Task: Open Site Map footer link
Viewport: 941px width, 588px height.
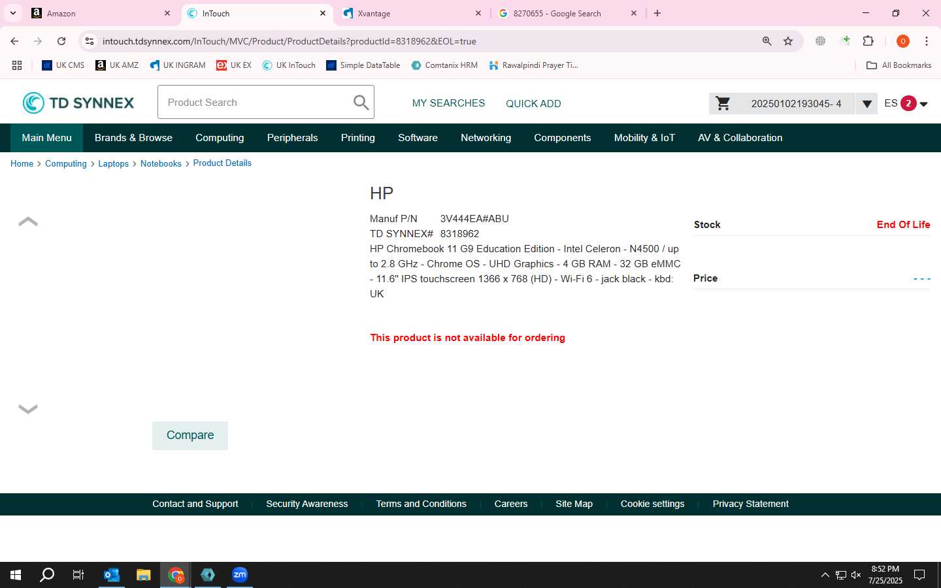Action: click(x=574, y=504)
